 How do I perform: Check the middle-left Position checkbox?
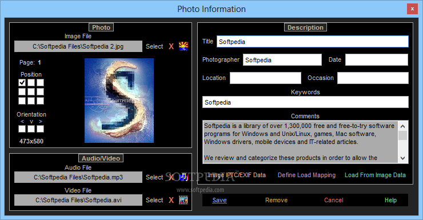coord(22,91)
